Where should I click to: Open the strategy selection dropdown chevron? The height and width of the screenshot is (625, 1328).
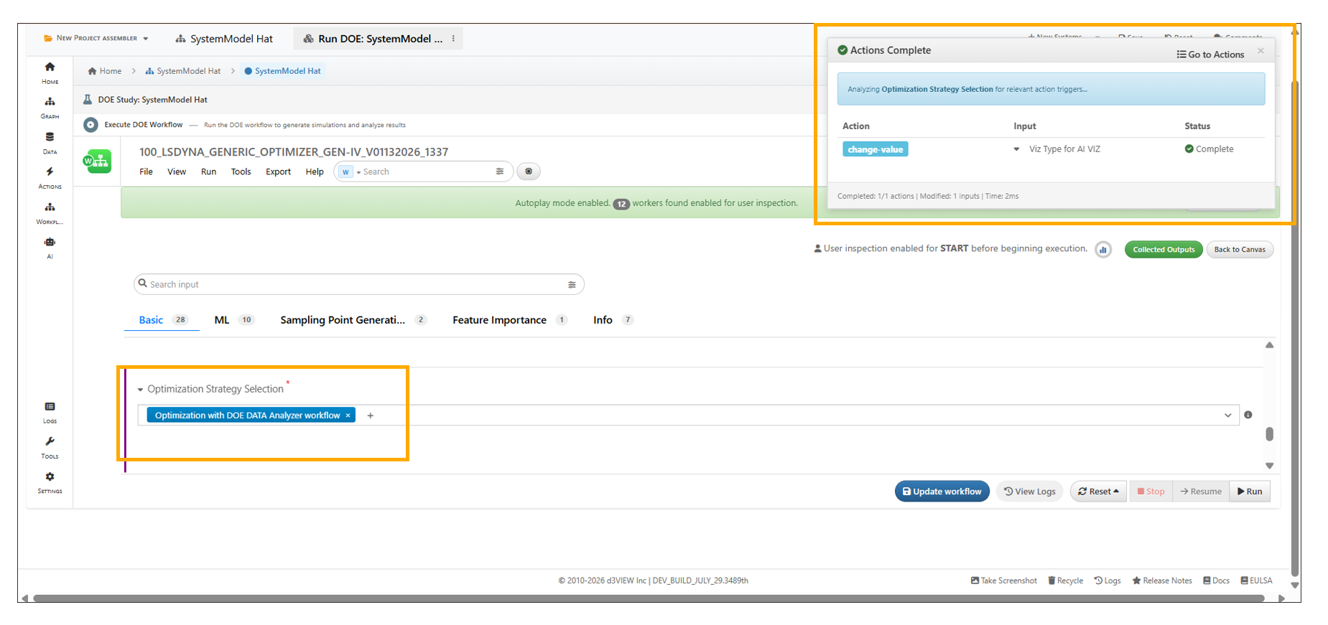click(1227, 415)
